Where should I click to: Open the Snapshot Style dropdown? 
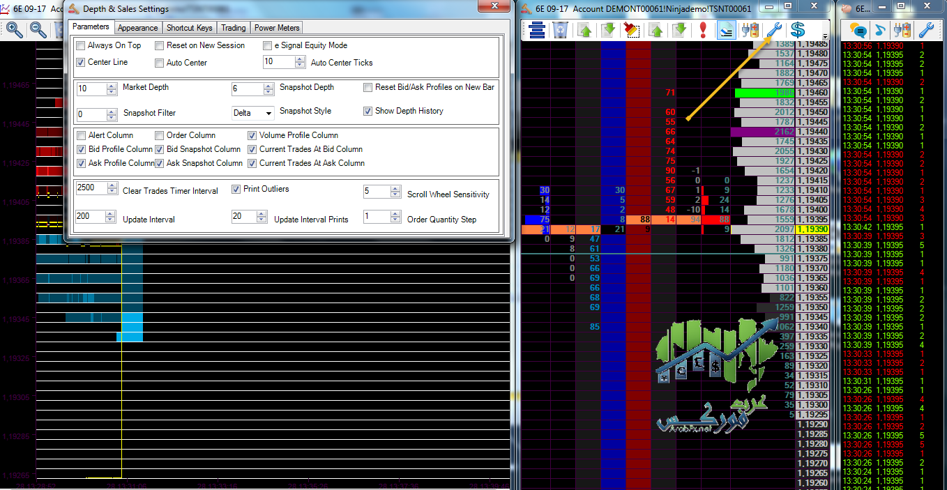tap(253, 112)
